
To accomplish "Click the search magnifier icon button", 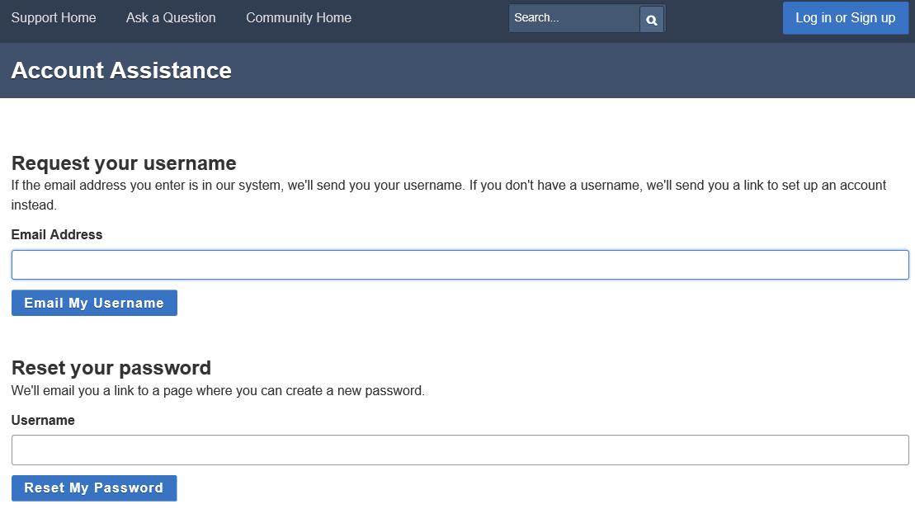I will [x=651, y=20].
